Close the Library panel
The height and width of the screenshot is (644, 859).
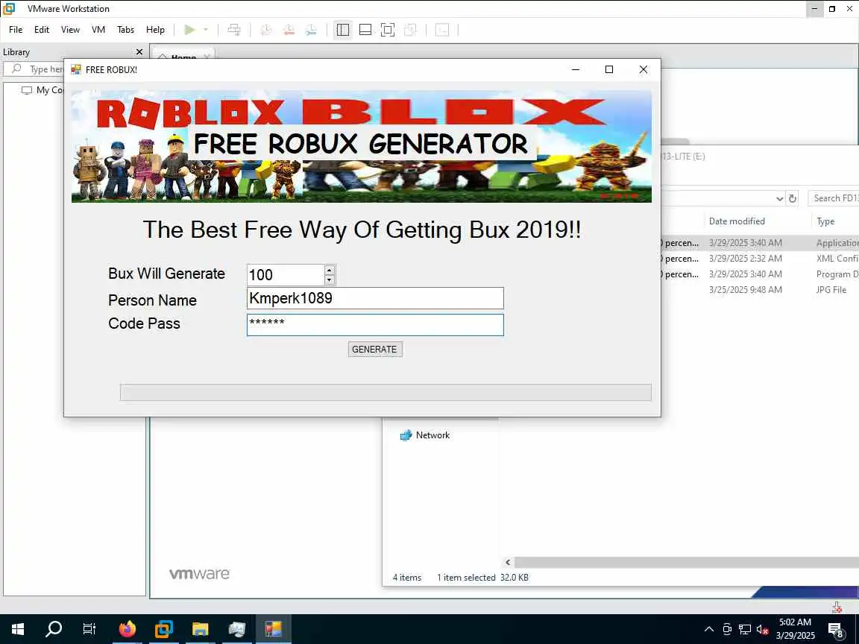pos(139,52)
